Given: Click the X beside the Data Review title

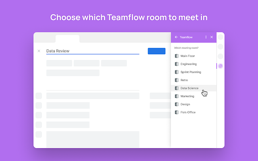Looking at the screenshot, I should [39, 51].
